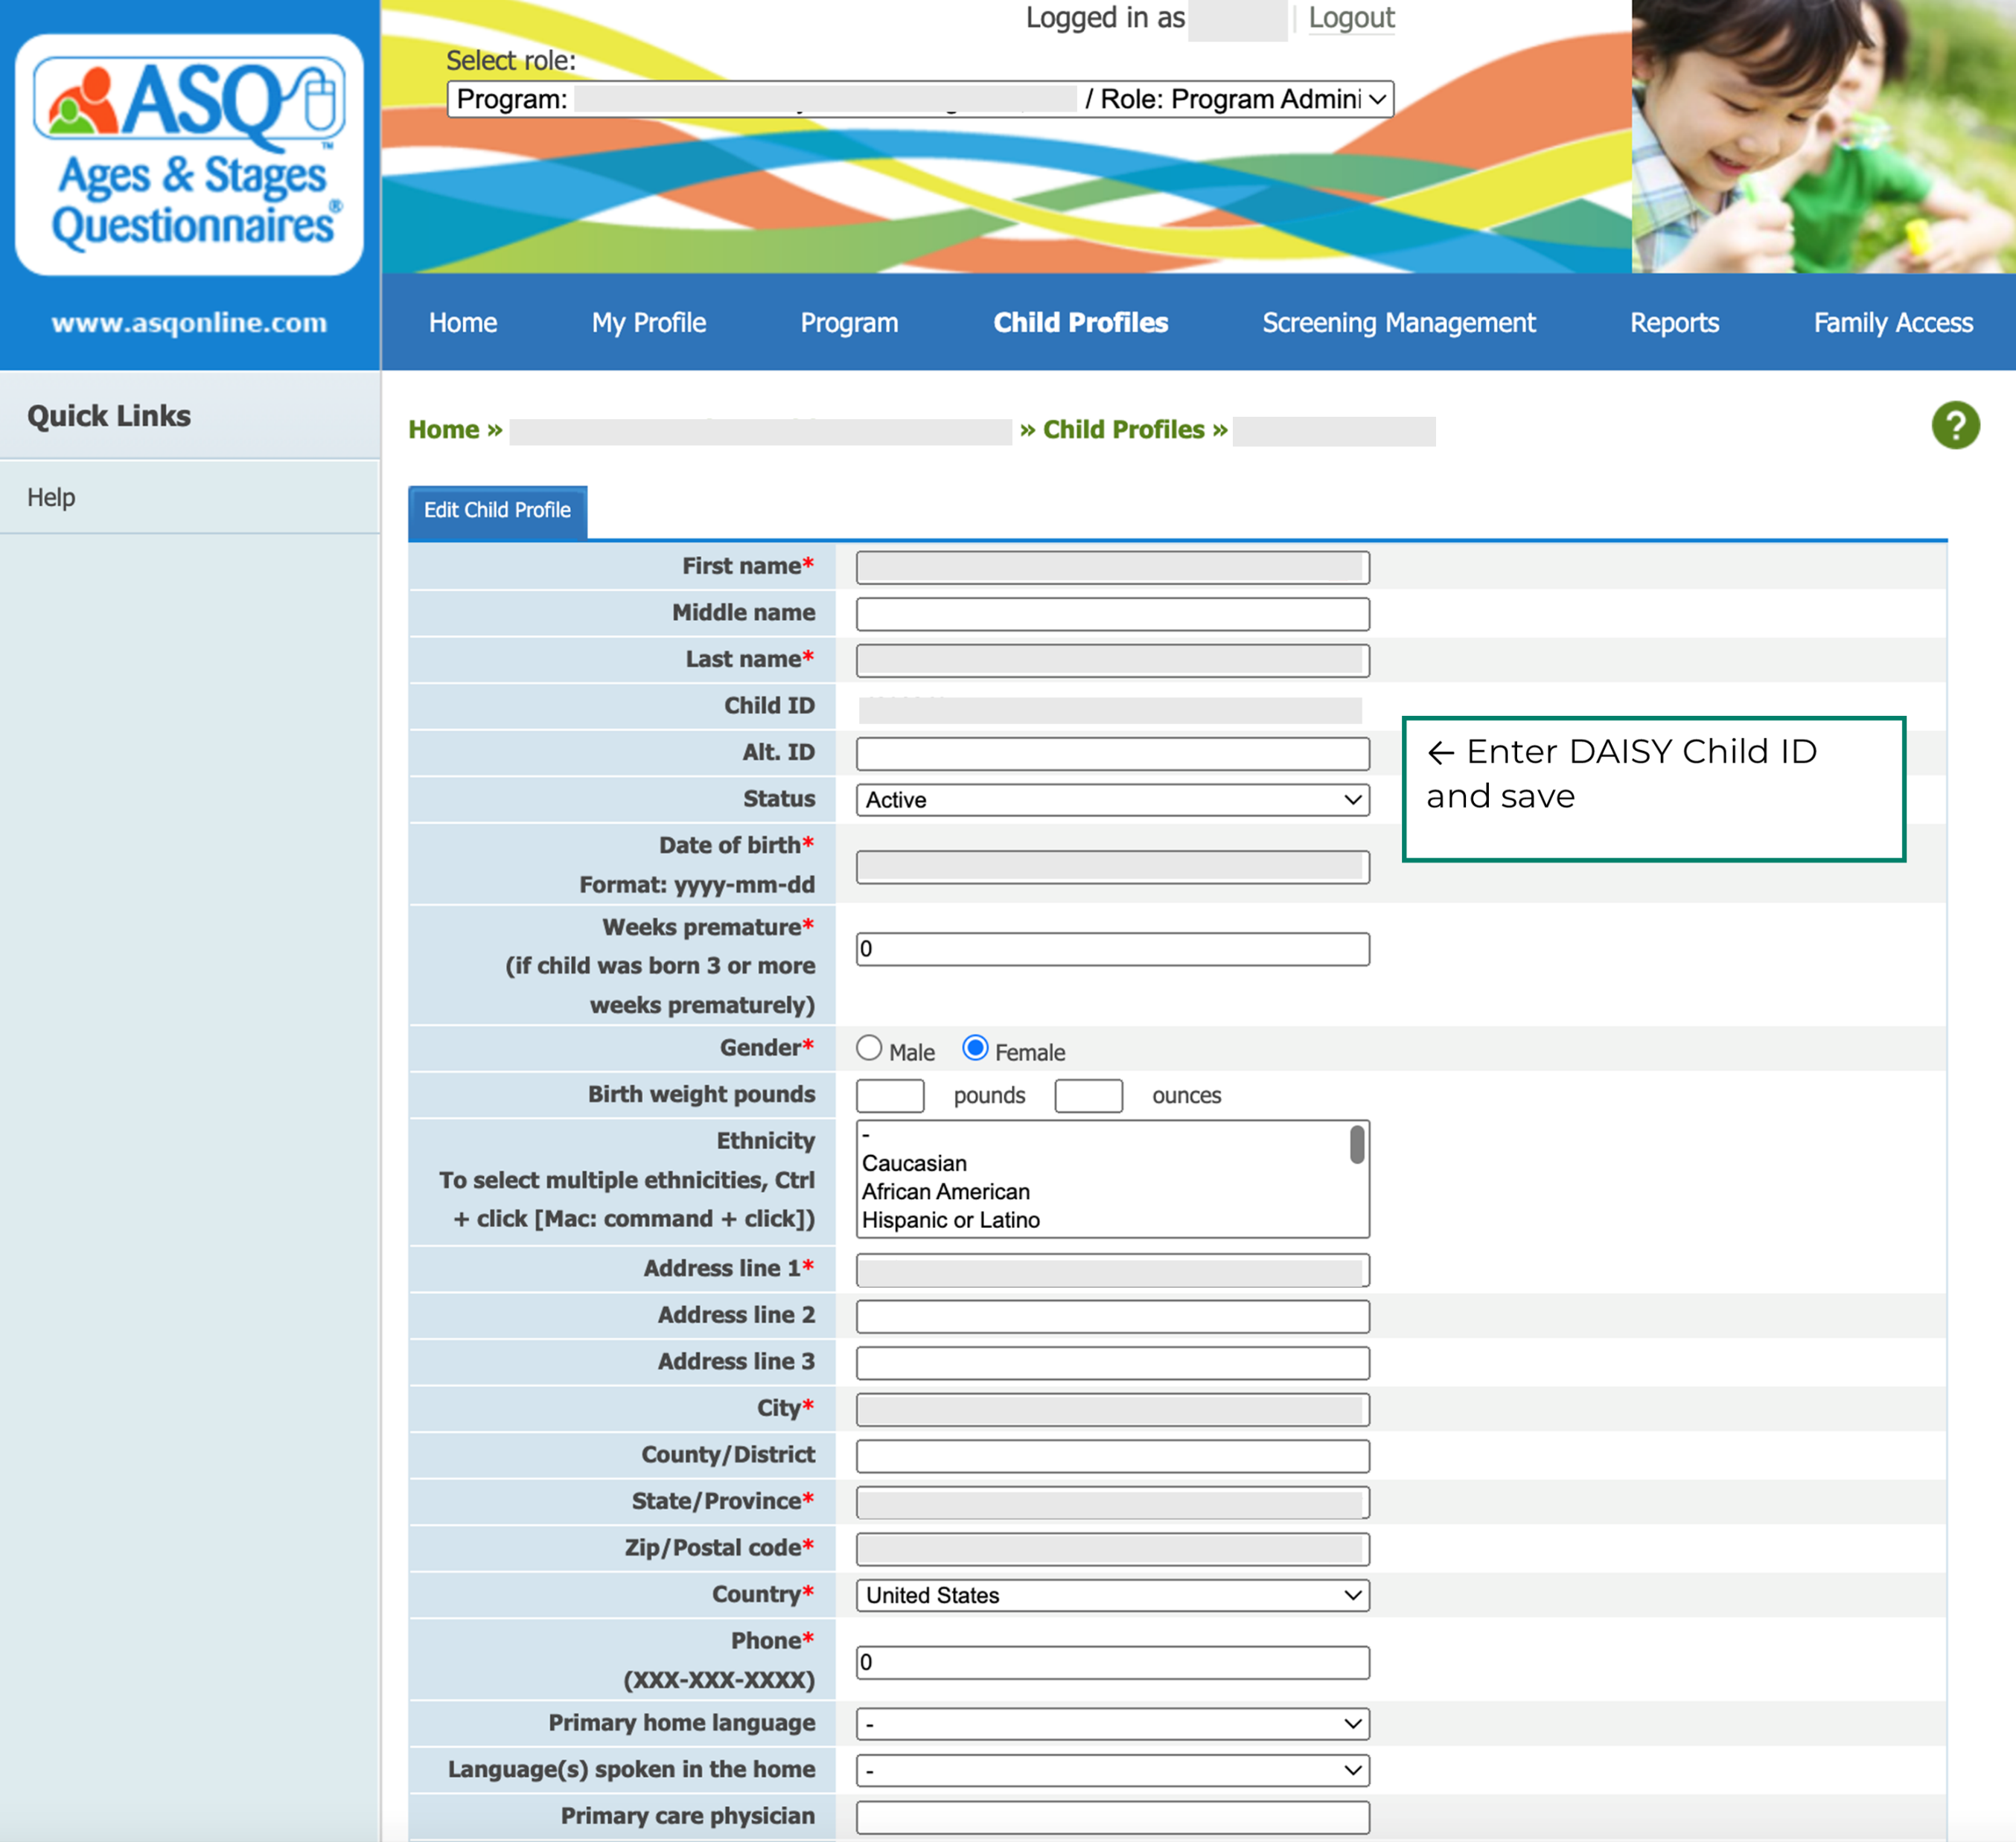This screenshot has height=1842, width=2016.
Task: Open the Family Access menu item
Action: [x=1893, y=323]
